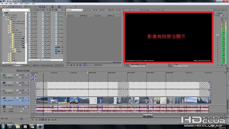Click the Explorer file list horizontal scrollbar
Viewport: 229px width, 129px height.
tap(45, 60)
